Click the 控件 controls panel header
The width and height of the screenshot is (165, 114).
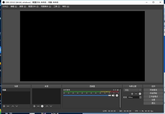tap(153, 86)
